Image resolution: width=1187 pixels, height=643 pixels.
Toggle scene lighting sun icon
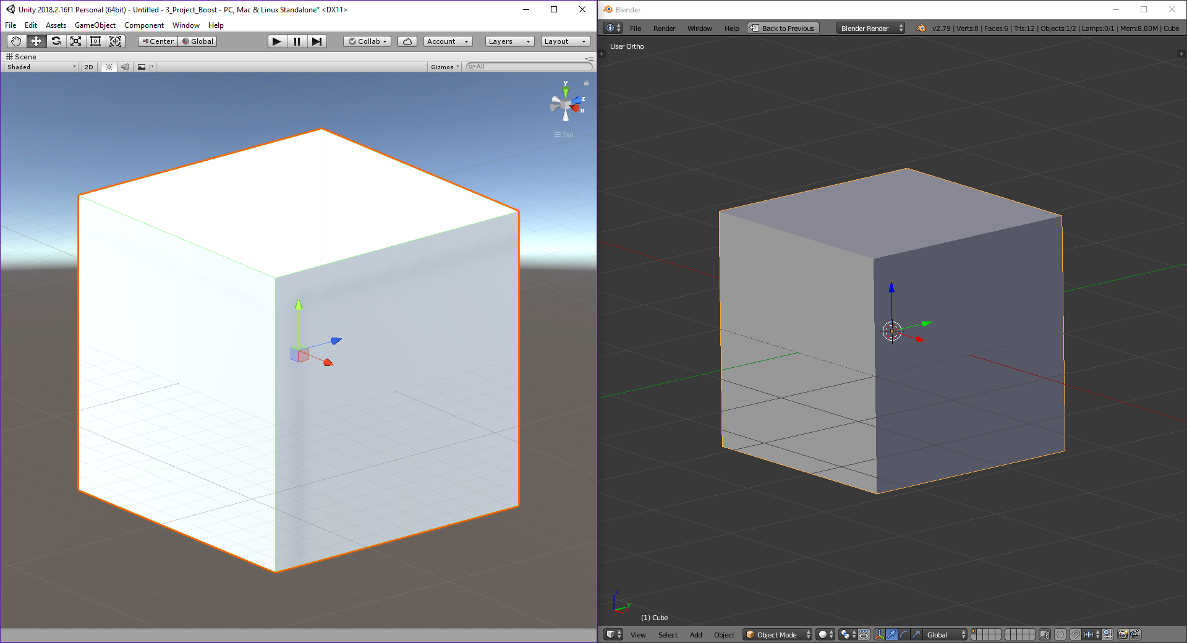[109, 67]
